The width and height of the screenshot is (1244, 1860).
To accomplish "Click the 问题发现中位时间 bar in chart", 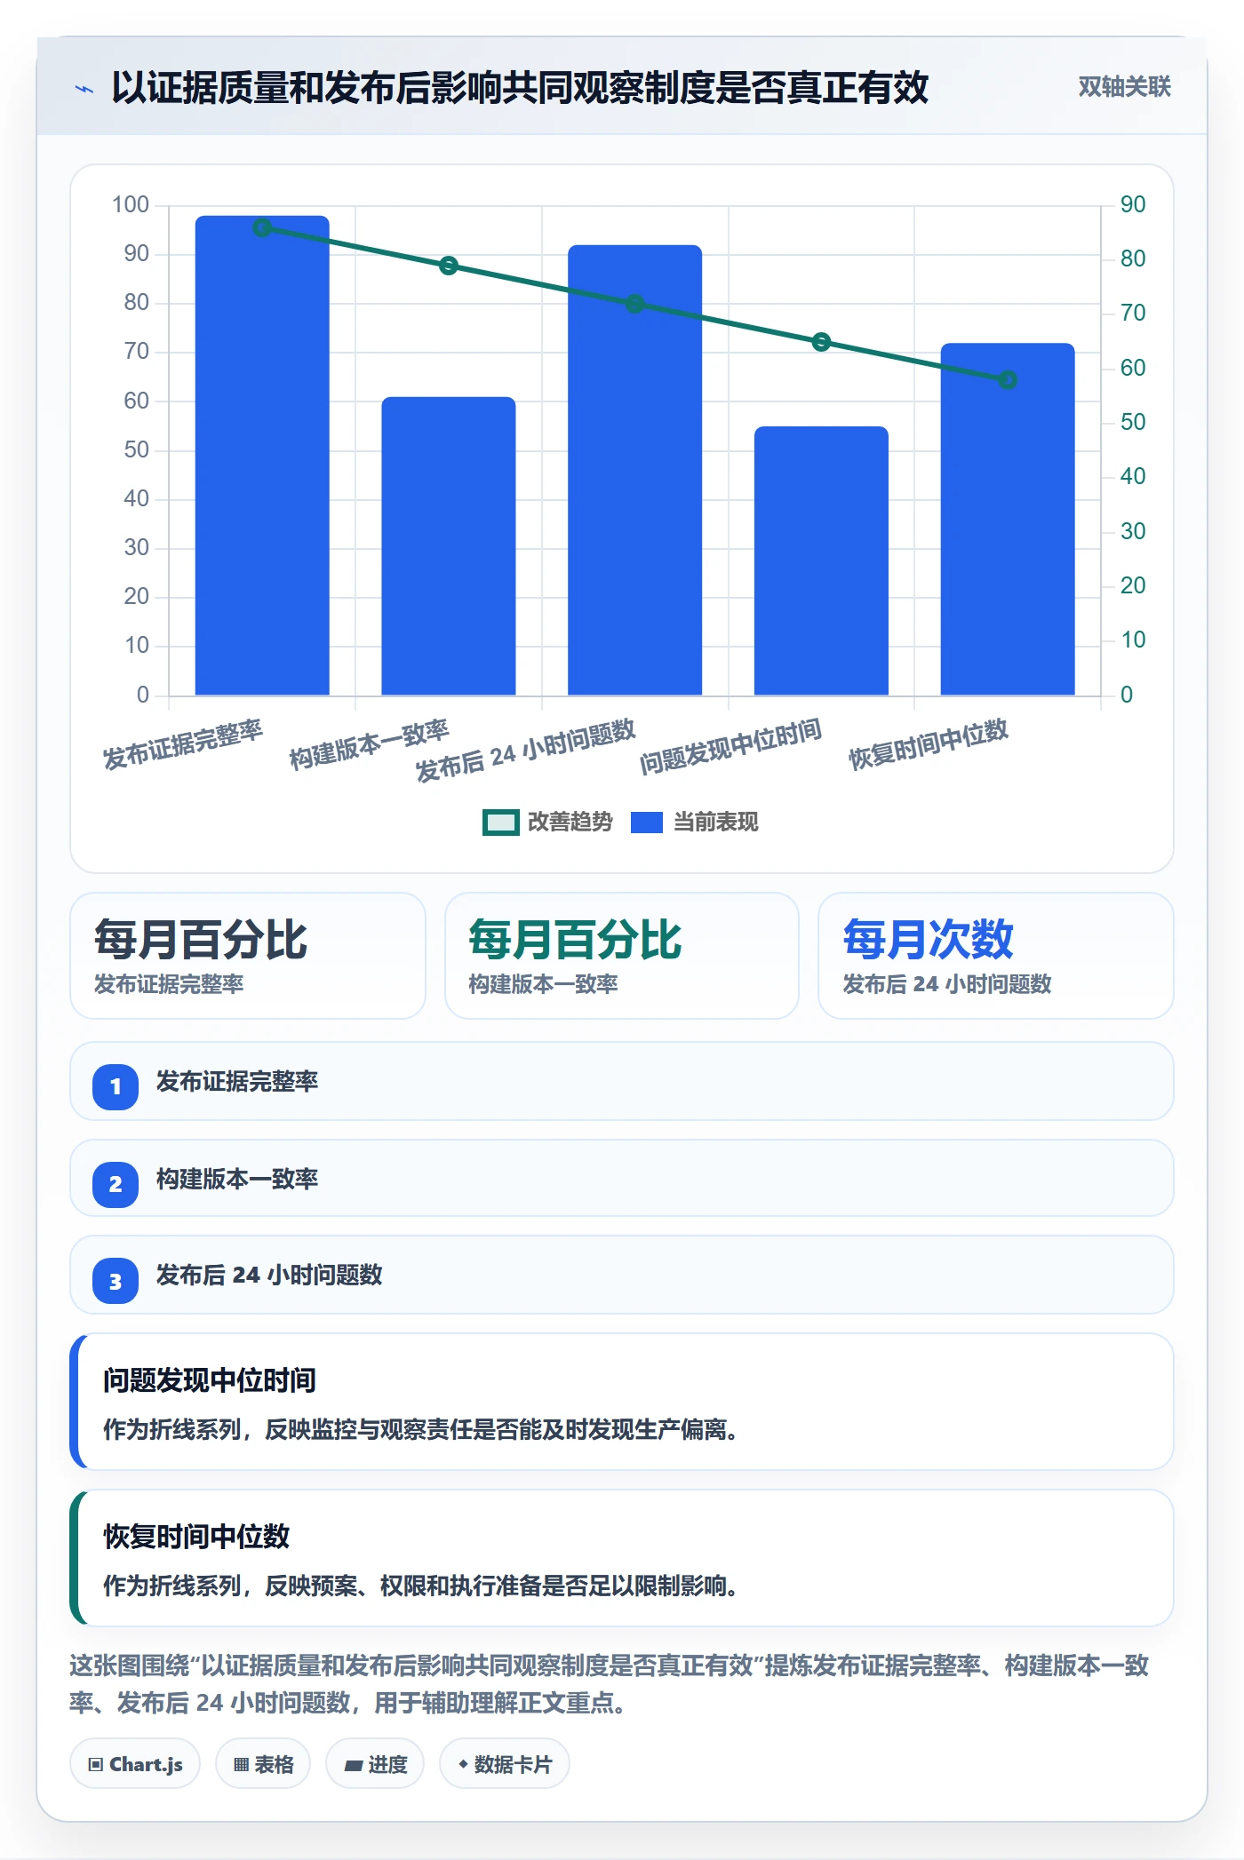I will [x=821, y=560].
